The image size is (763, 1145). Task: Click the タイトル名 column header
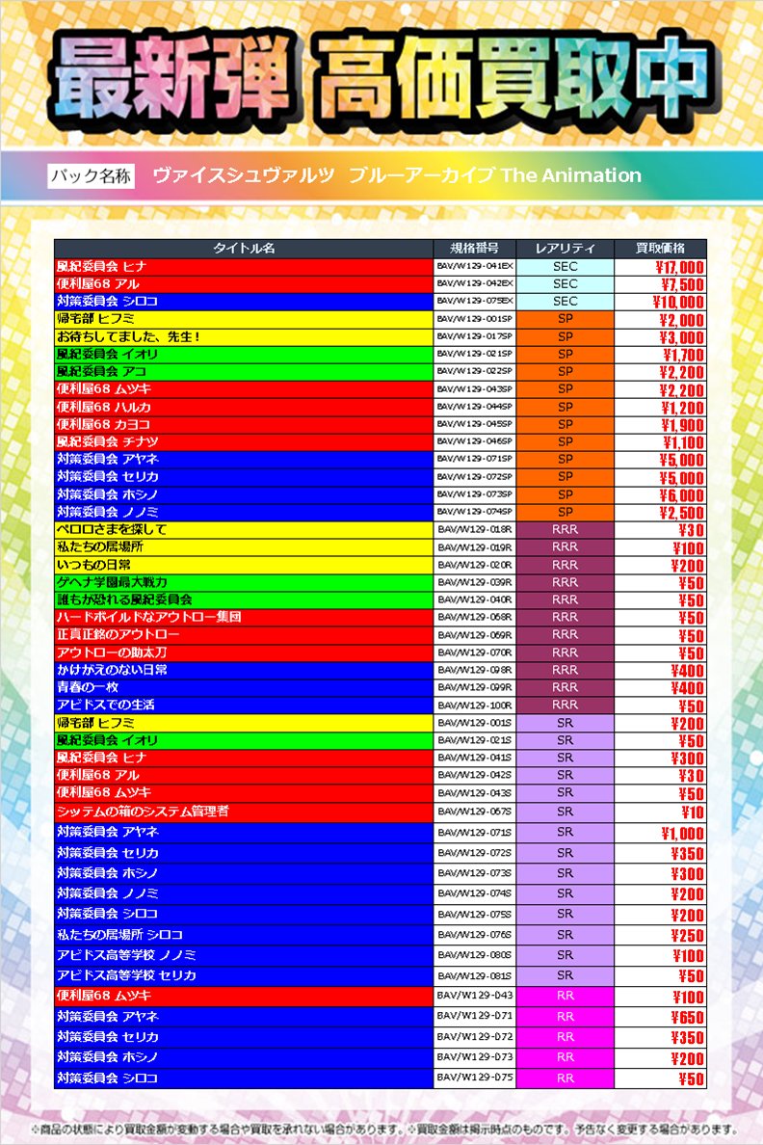(x=244, y=249)
